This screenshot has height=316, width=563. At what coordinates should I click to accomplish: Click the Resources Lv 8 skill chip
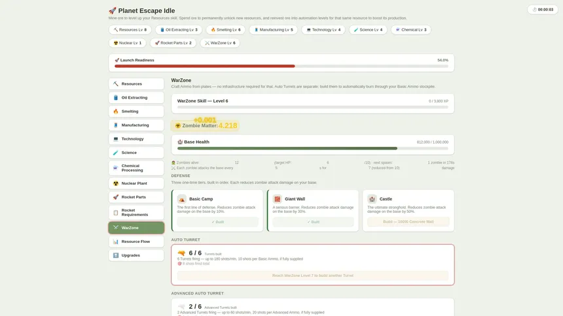tap(130, 30)
